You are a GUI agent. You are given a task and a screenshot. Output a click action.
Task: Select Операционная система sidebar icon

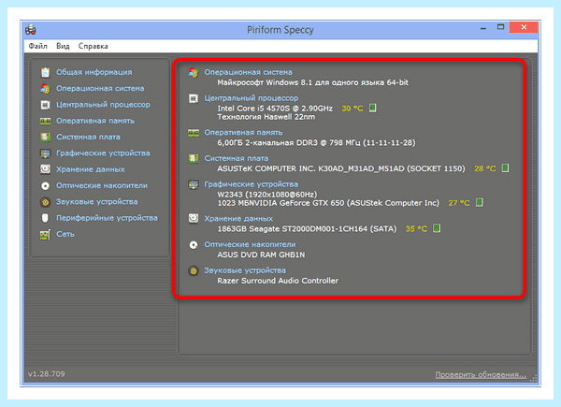45,88
